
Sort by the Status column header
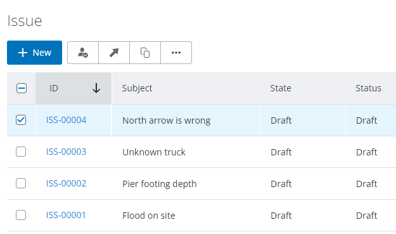[x=368, y=88]
